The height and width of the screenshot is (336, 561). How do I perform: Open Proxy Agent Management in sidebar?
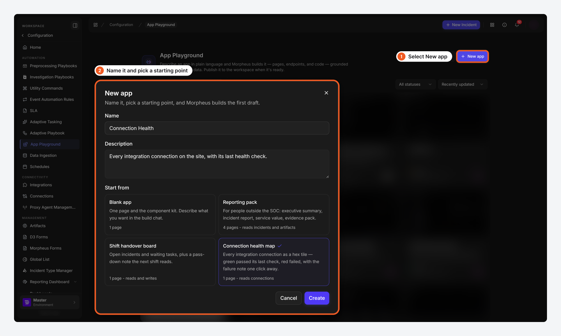pyautogui.click(x=50, y=207)
